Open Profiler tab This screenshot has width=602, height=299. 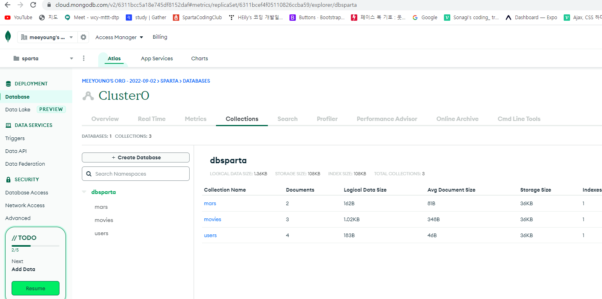pyautogui.click(x=327, y=119)
